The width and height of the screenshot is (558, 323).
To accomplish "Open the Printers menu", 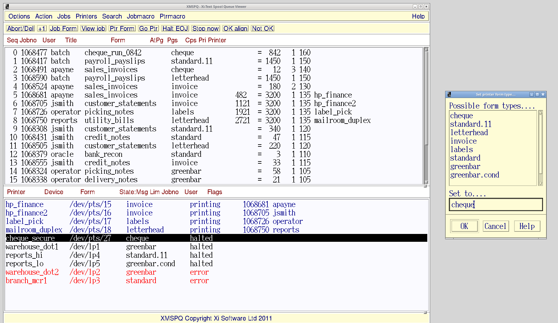I will [86, 16].
